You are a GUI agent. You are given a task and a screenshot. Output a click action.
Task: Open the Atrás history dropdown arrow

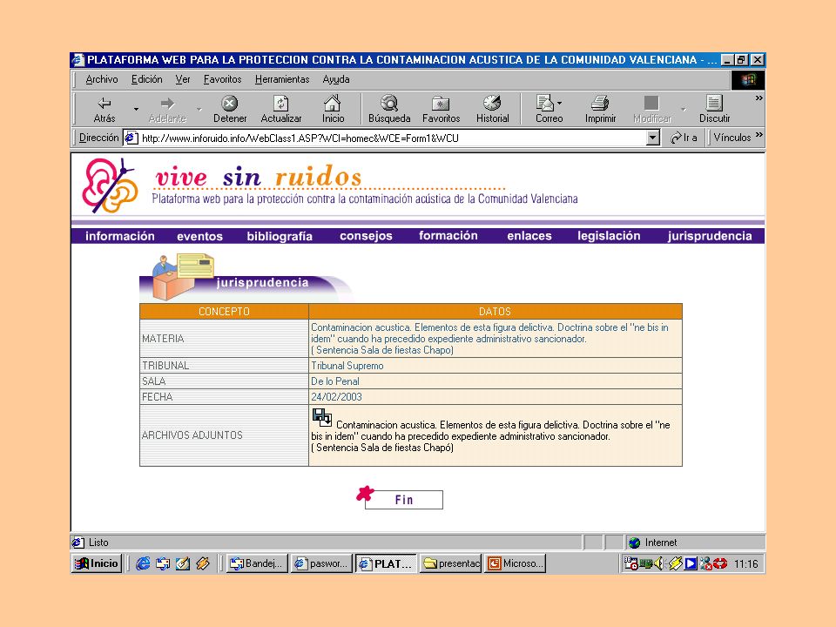136,110
